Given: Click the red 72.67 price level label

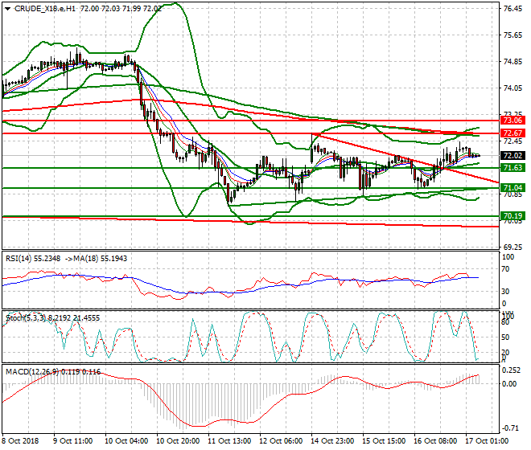Looking at the screenshot, I should (x=512, y=133).
